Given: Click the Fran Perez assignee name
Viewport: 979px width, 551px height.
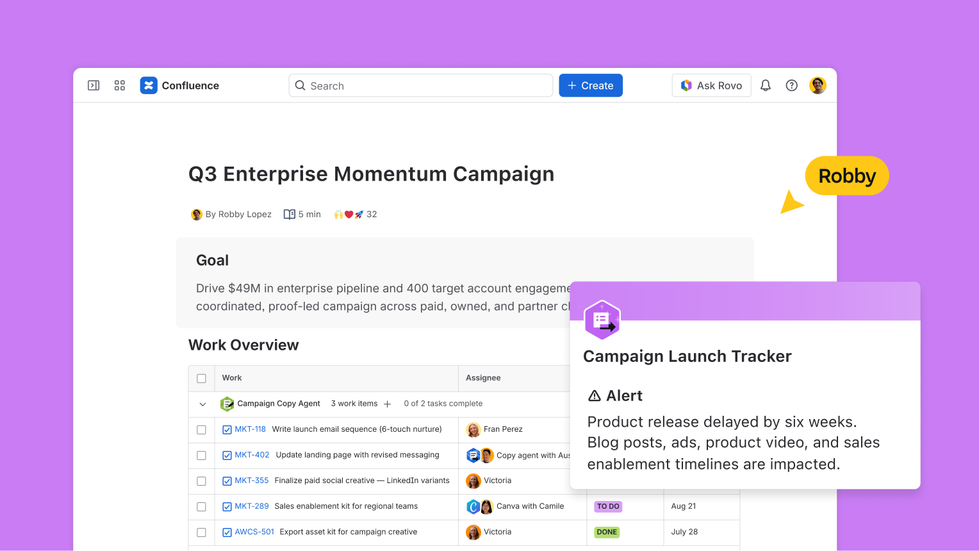Looking at the screenshot, I should 503,429.
